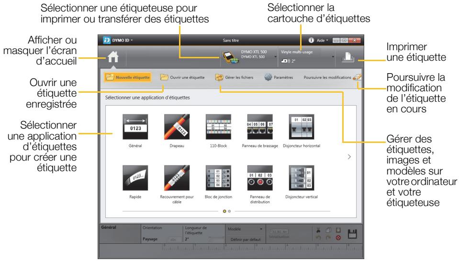This screenshot has height=261, width=459.
Task: Click the redo arrow icon
Action: (328, 238)
